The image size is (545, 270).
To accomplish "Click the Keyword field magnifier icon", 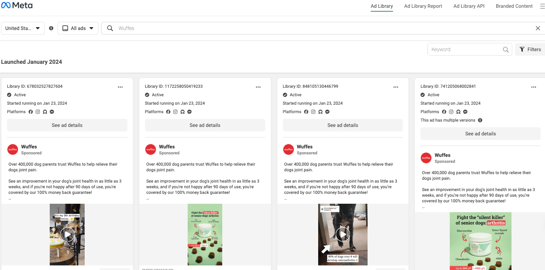I will (506, 50).
